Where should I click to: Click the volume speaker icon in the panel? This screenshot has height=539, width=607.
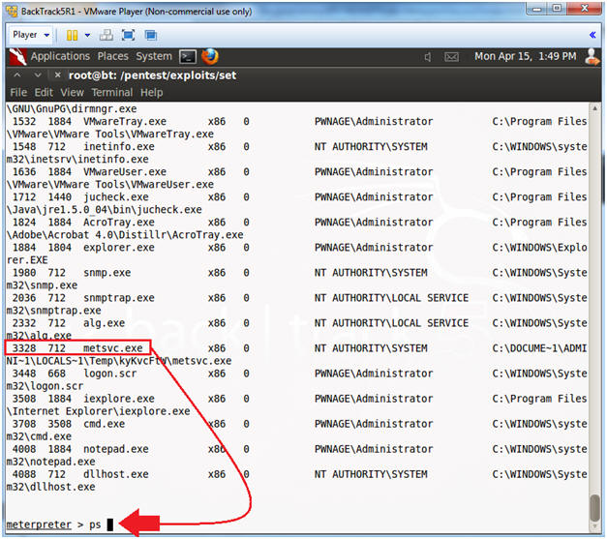(428, 57)
